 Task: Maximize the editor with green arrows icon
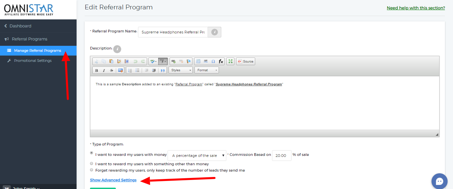click(230, 61)
